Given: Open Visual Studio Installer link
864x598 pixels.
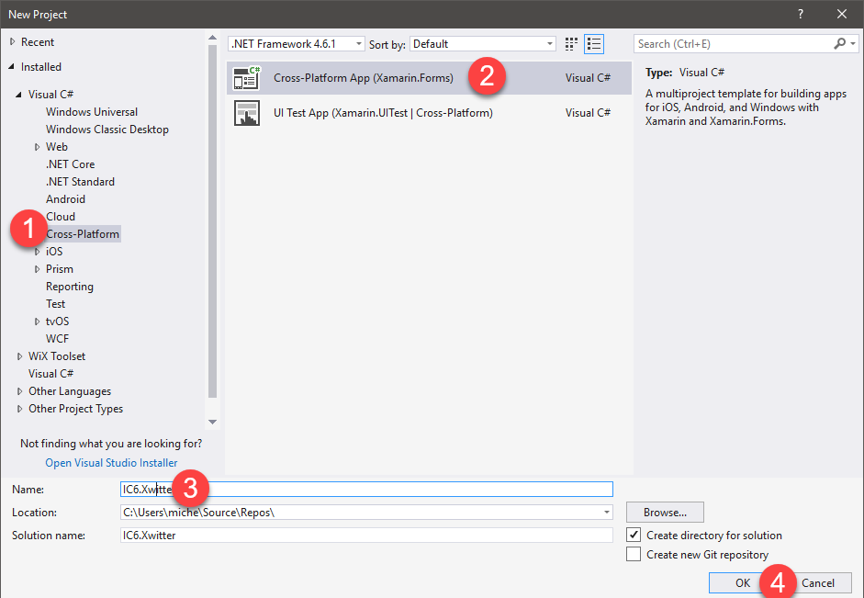Looking at the screenshot, I should tap(111, 463).
